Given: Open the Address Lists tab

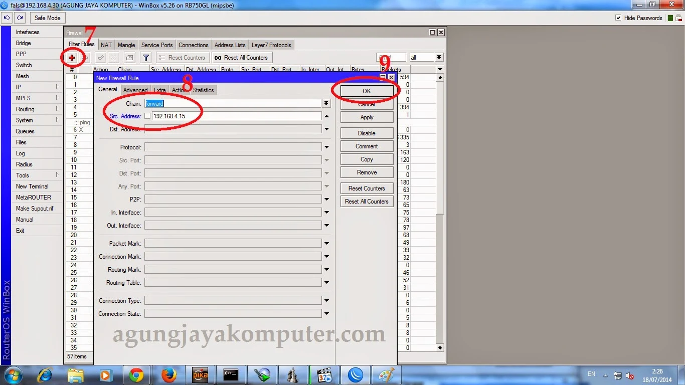Looking at the screenshot, I should pos(230,45).
